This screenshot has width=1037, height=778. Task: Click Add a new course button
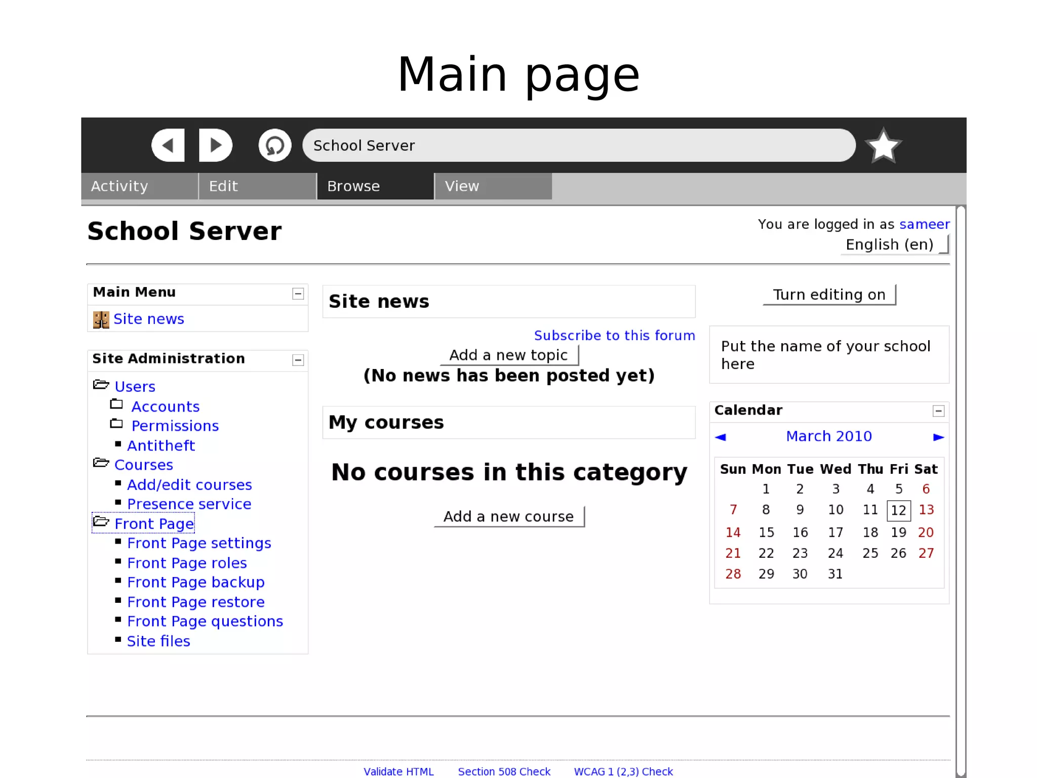509,516
